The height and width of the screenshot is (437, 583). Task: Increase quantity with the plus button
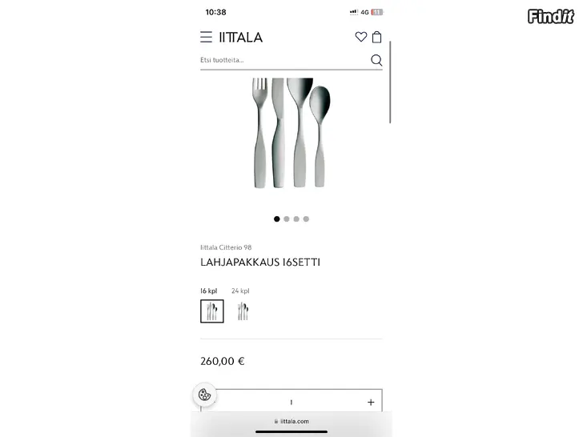coord(371,402)
